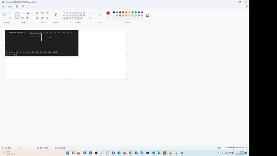The image size is (277, 156).
Task: Pick the Curve shape
Action: point(67,13)
